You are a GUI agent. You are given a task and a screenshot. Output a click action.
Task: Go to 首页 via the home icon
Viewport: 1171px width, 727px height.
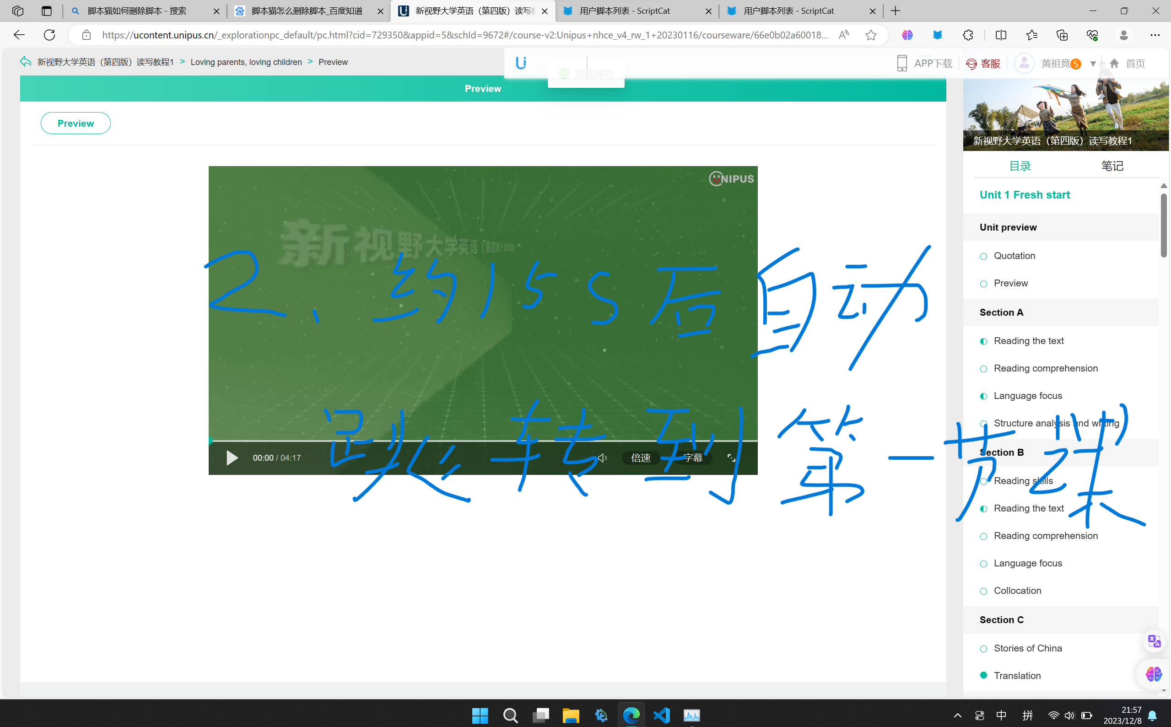pyautogui.click(x=1114, y=63)
